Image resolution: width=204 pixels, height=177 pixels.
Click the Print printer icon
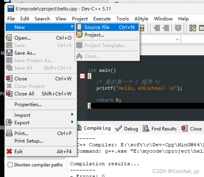(9, 133)
